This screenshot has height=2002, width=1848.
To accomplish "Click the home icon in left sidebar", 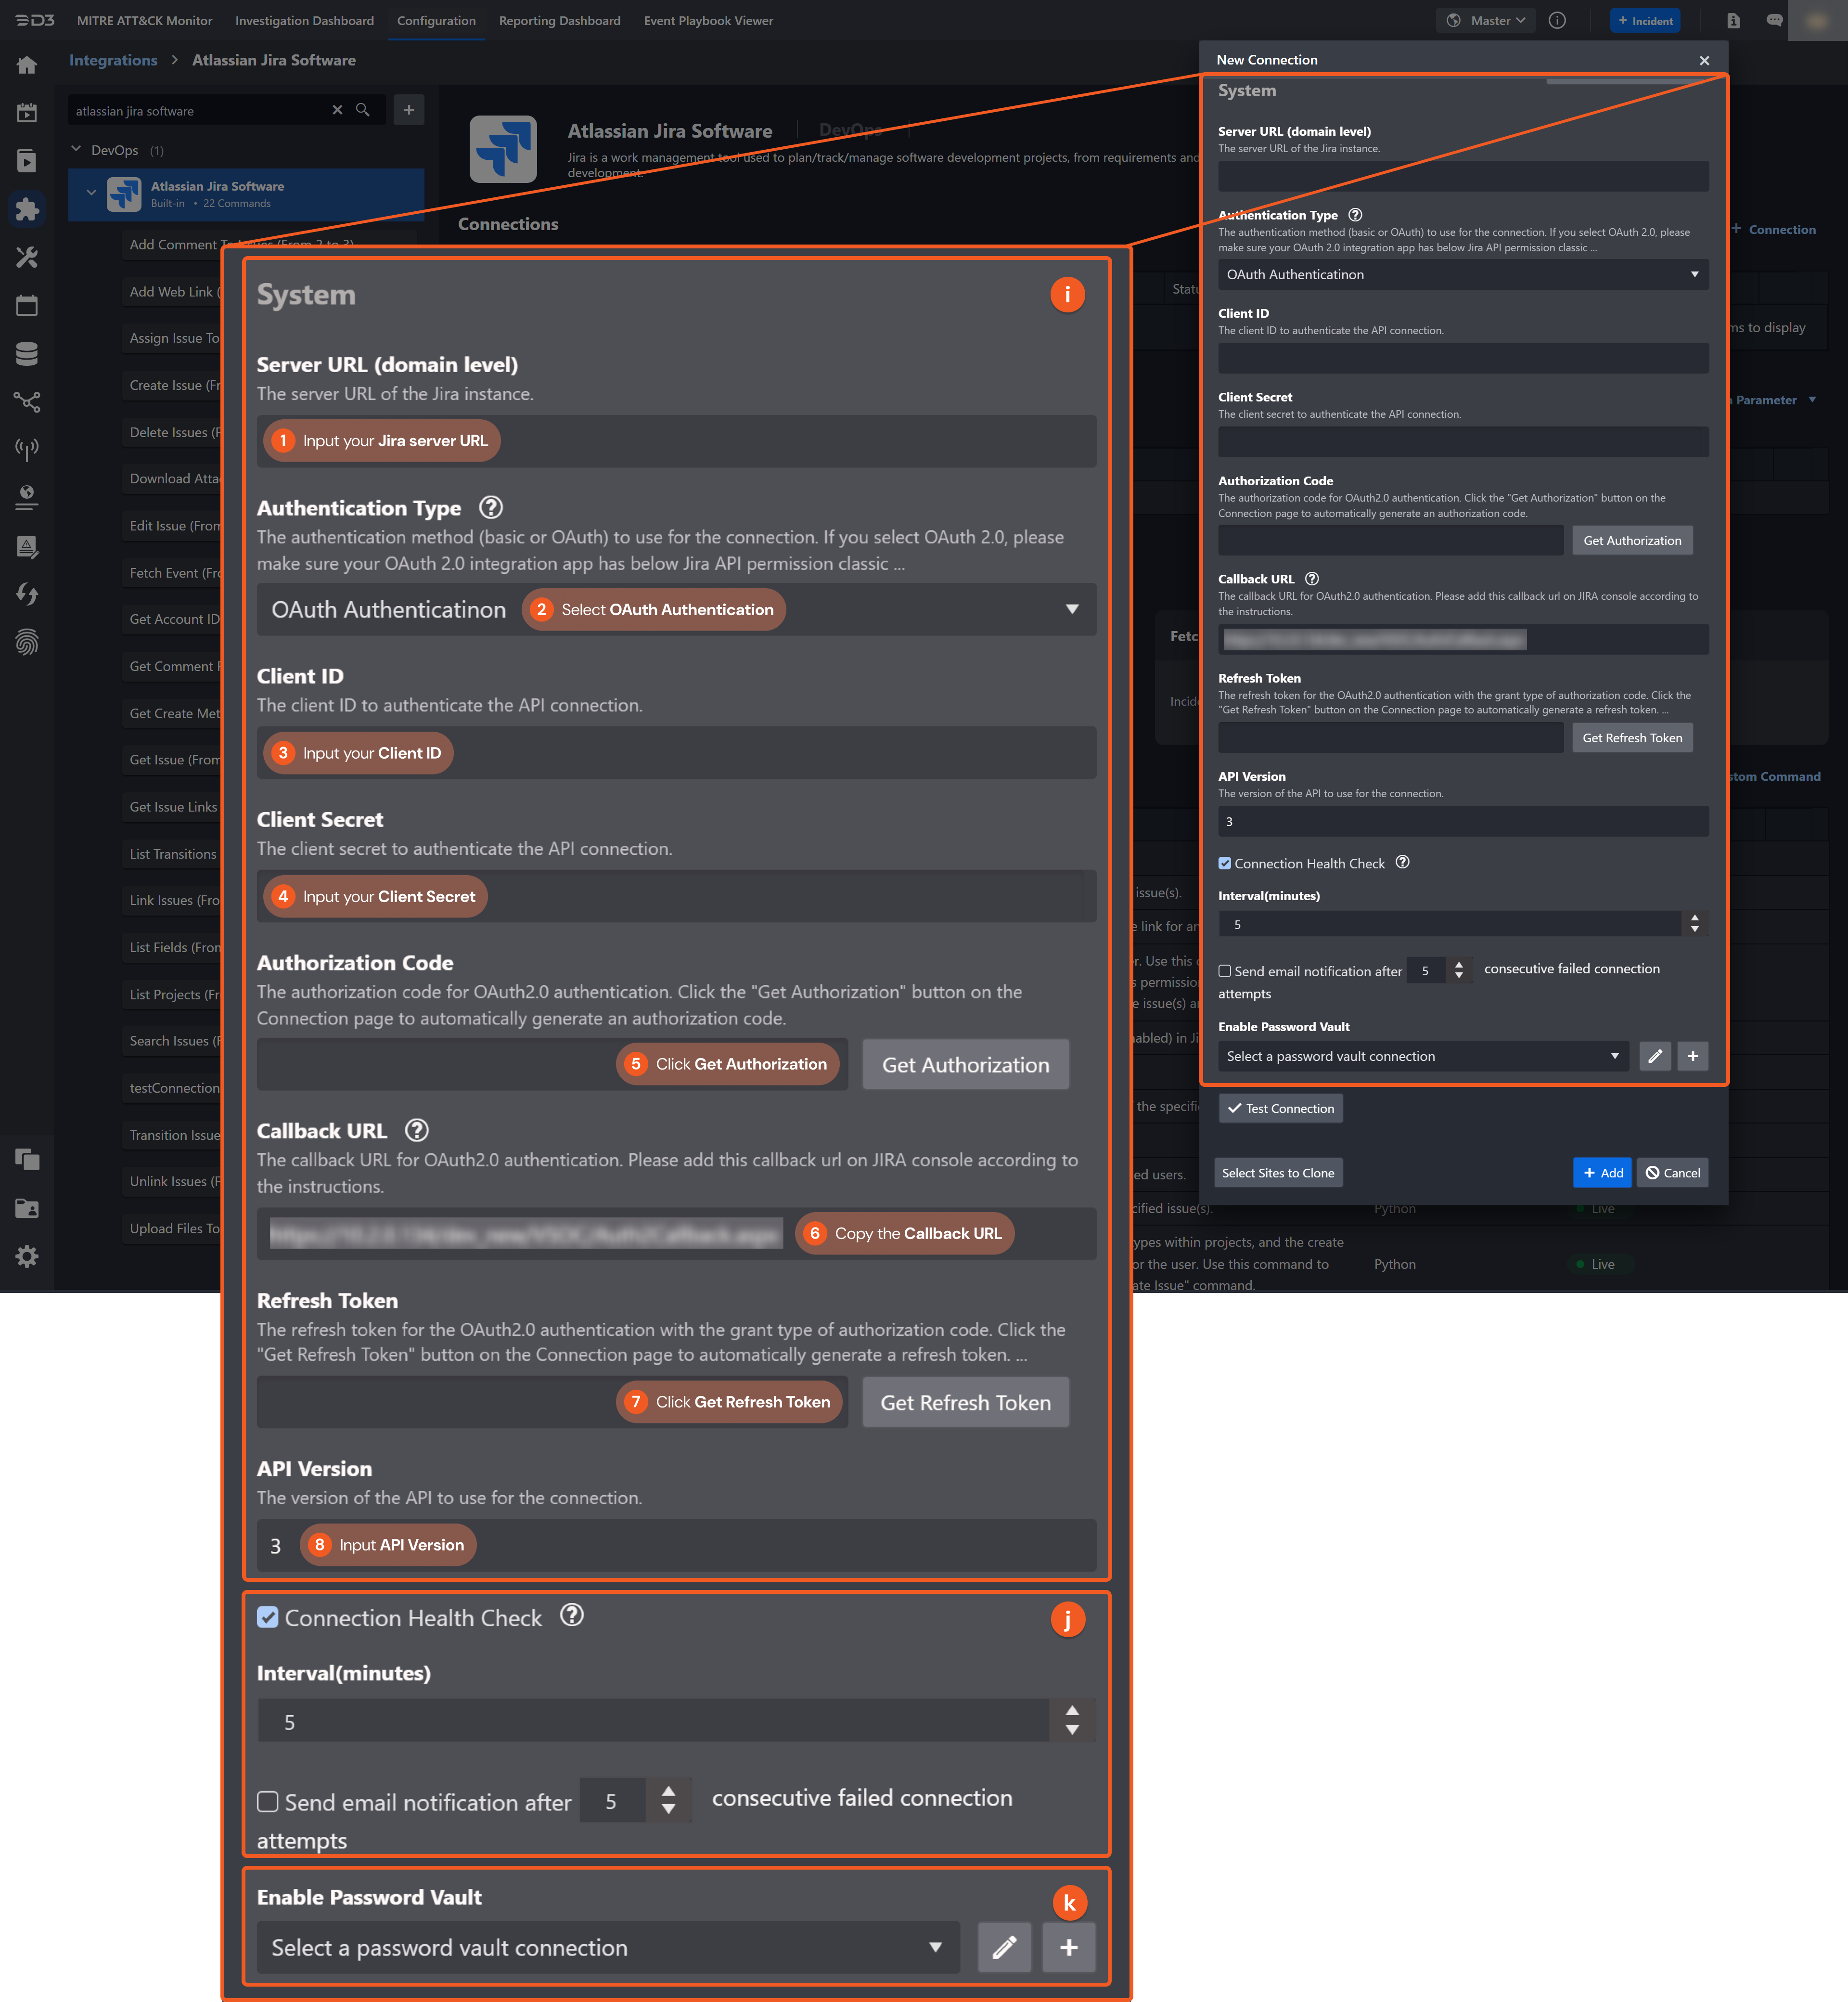I will click(x=27, y=65).
